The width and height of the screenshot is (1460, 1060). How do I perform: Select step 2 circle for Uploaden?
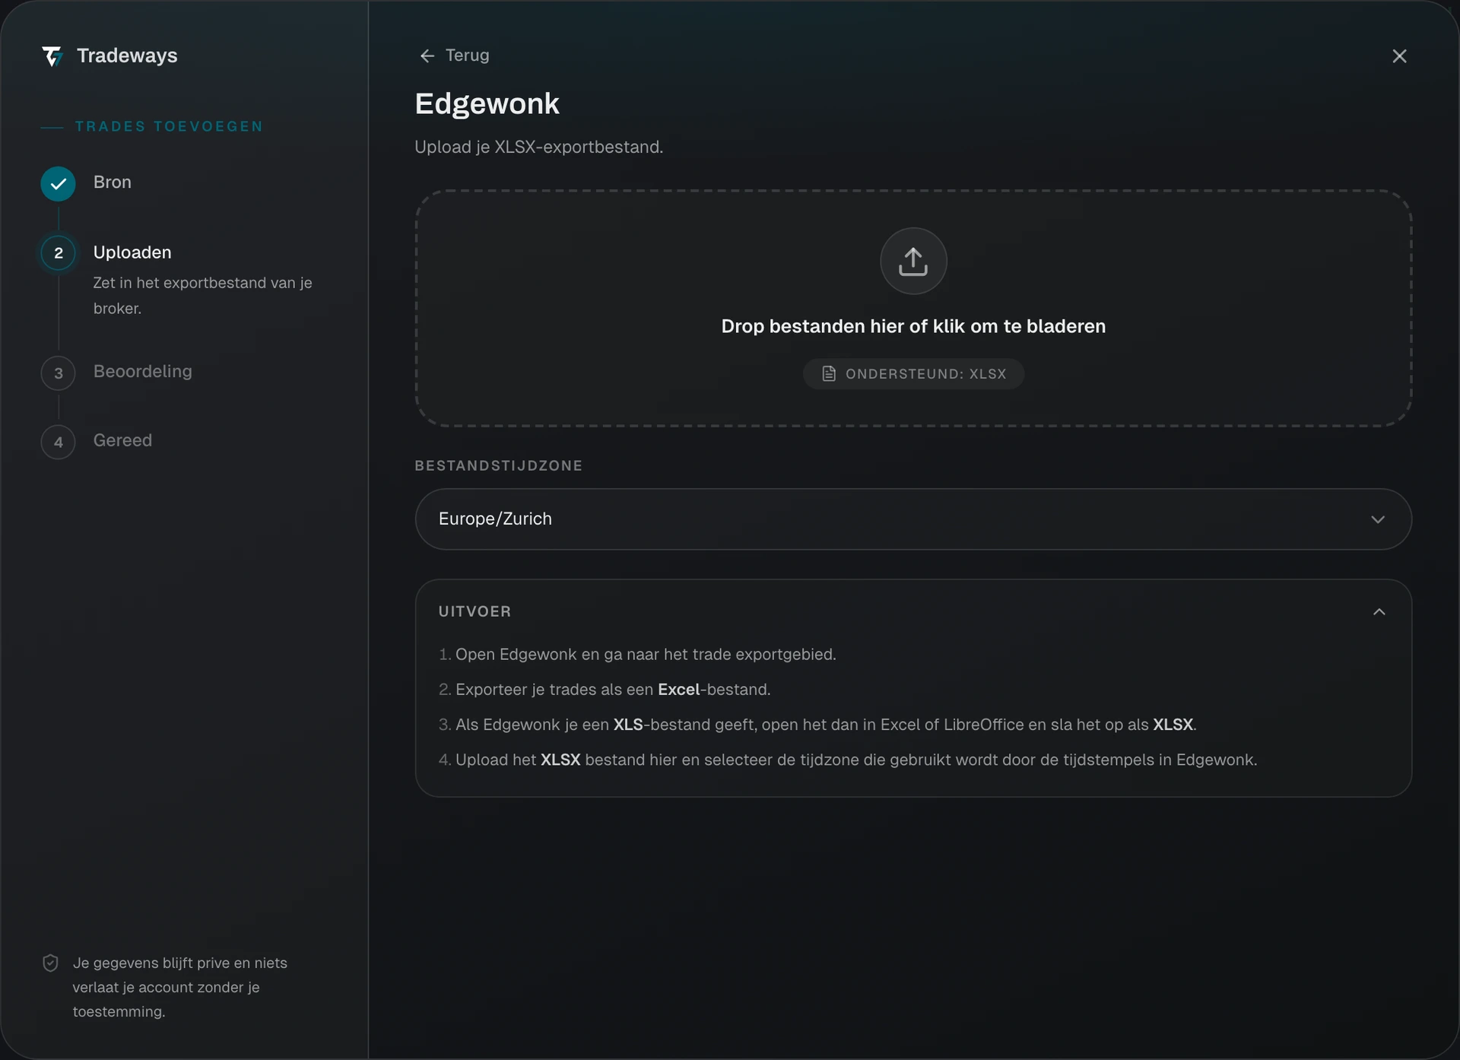tap(58, 253)
